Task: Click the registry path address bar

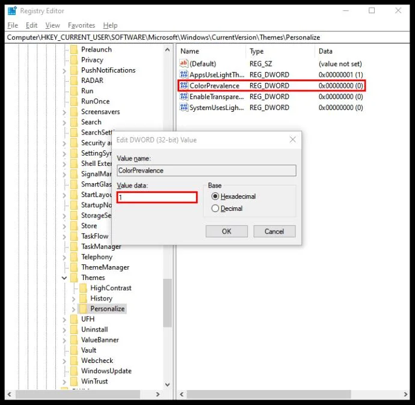Action: pyautogui.click(x=207, y=37)
